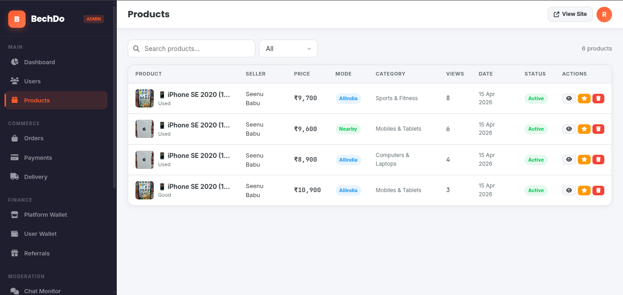Open Chat Monitor in the sidebar

pos(56,291)
